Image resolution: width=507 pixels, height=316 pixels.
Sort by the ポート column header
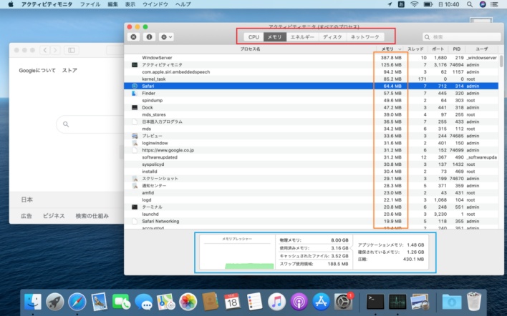438,49
